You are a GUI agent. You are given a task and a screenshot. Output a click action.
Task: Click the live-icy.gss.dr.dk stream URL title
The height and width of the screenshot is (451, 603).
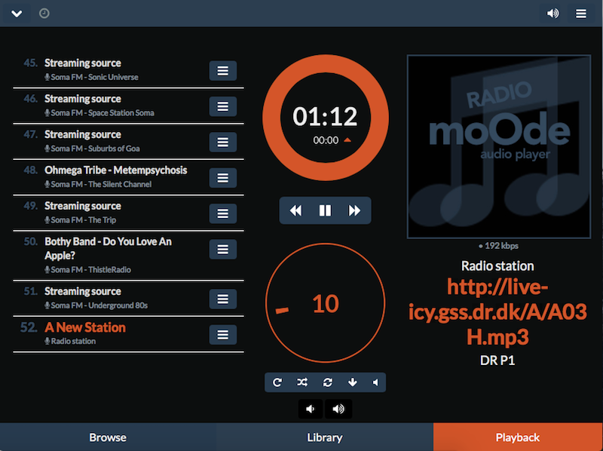tap(497, 311)
